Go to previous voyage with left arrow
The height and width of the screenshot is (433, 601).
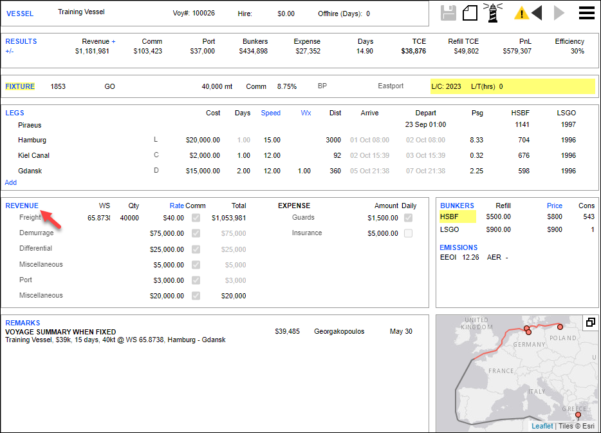(537, 13)
